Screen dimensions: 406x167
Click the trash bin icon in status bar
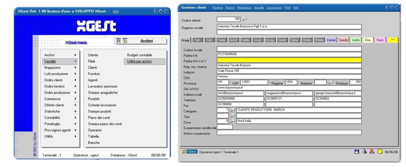tap(364, 152)
